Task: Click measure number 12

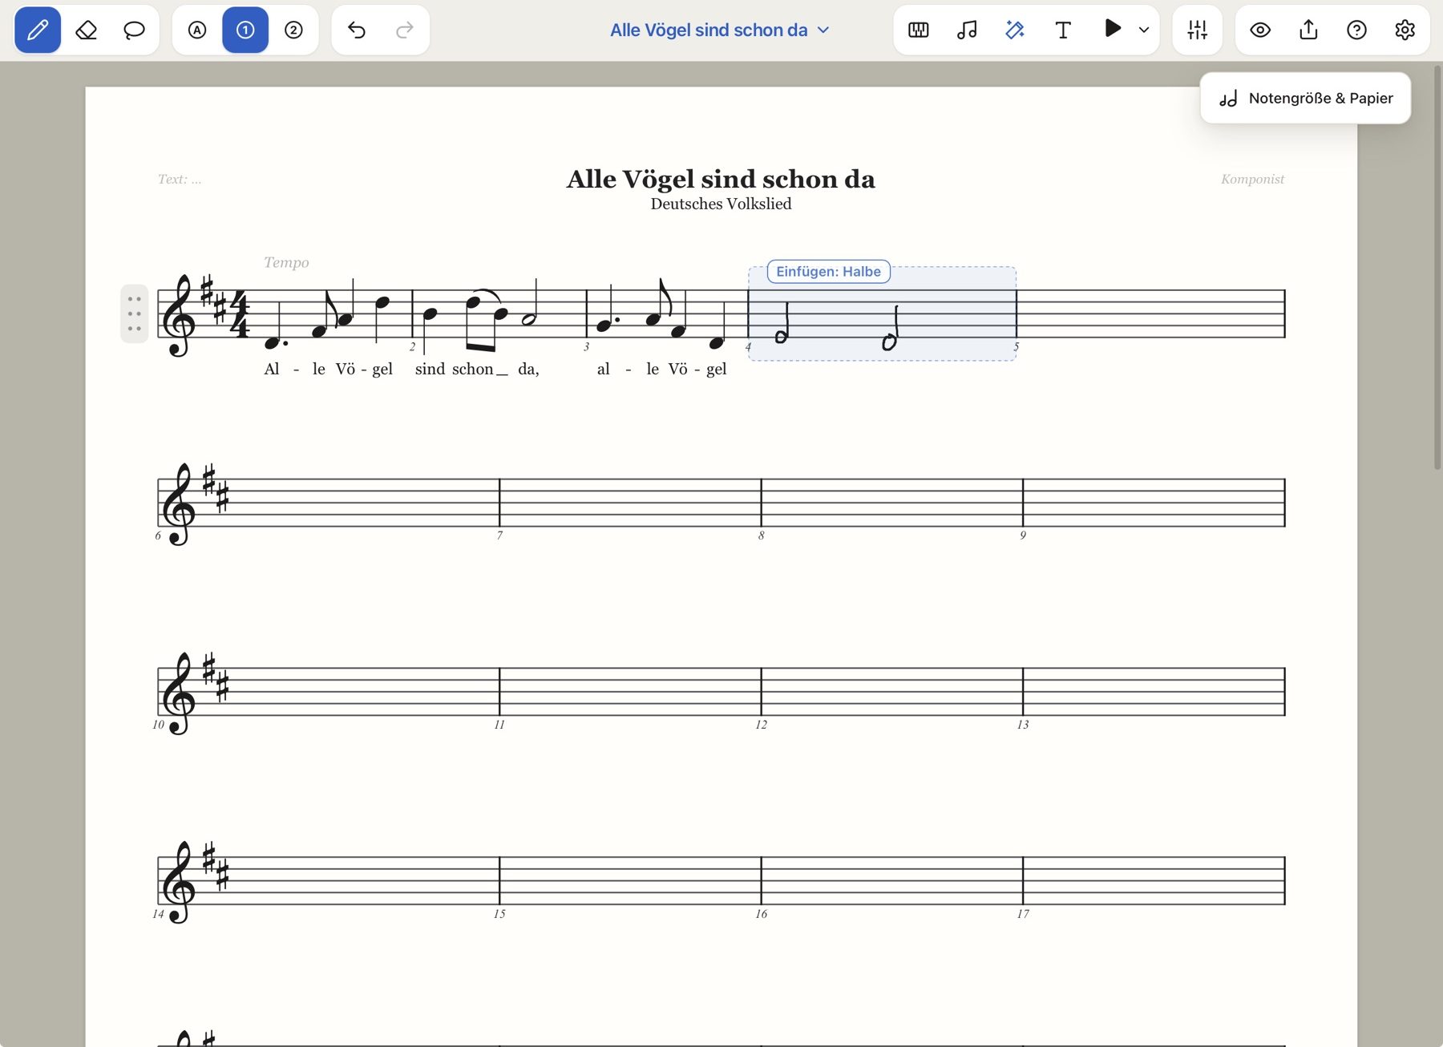Action: (761, 725)
